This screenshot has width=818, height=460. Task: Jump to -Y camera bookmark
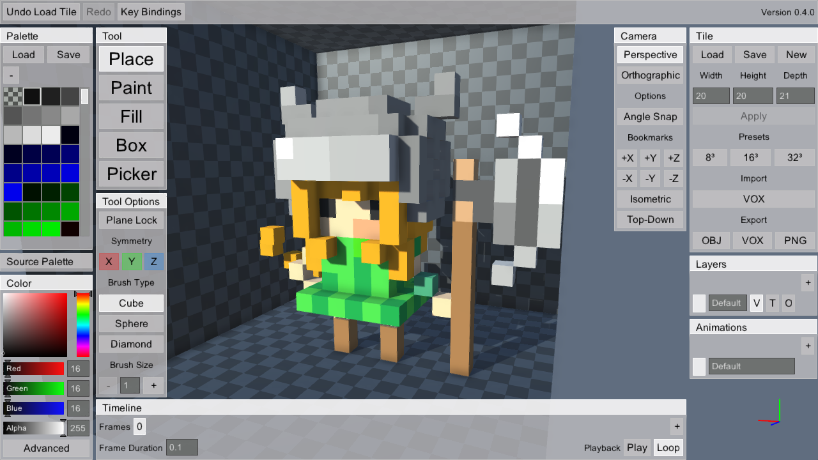(651, 178)
